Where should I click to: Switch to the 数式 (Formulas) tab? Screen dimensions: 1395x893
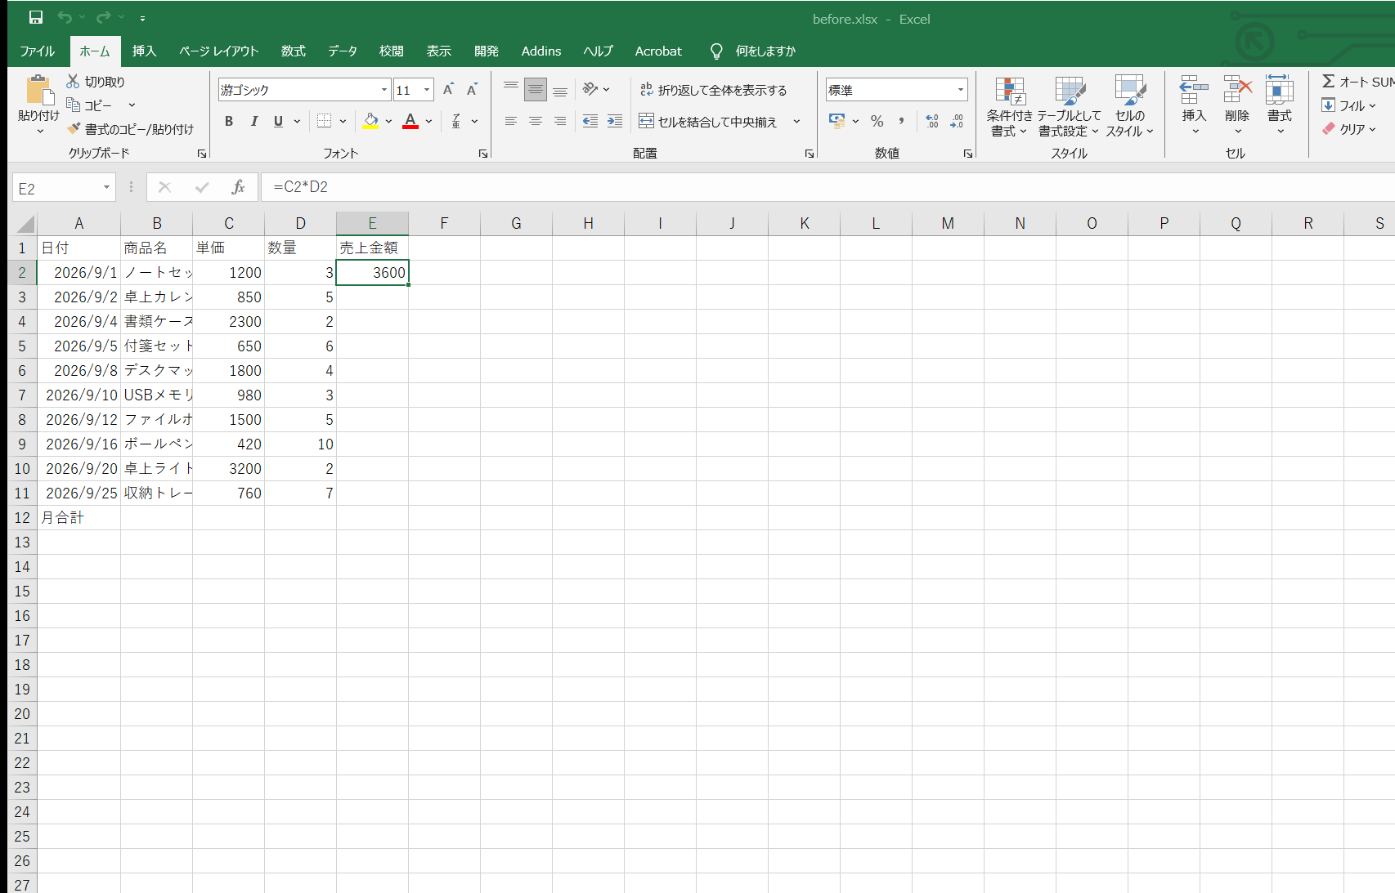point(293,51)
